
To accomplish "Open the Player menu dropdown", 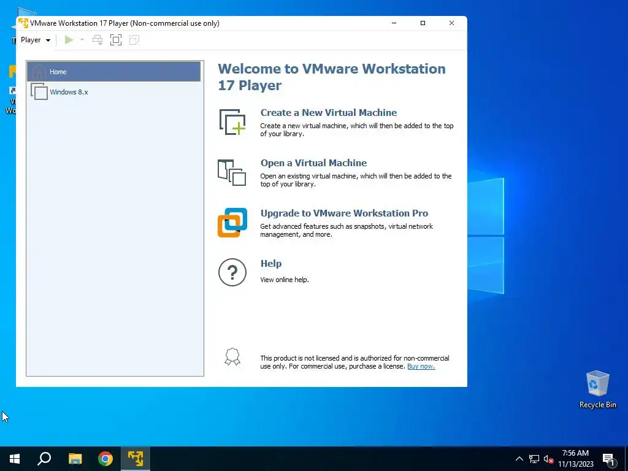I will 35,40.
